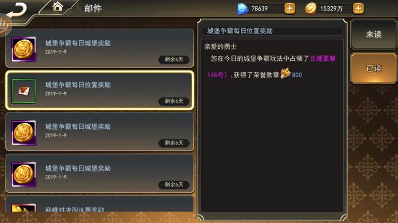This screenshot has width=398, height=223.
Task: Click 剩余6天 badge on fourth mail
Action: point(174,185)
